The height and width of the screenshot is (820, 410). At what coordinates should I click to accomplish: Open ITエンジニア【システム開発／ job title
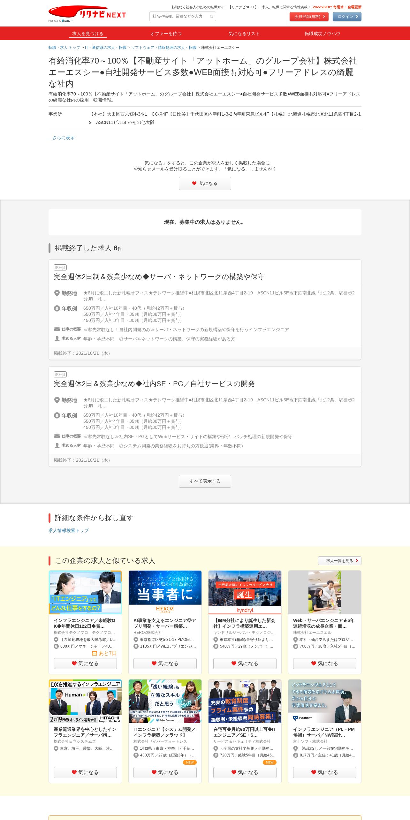164,732
